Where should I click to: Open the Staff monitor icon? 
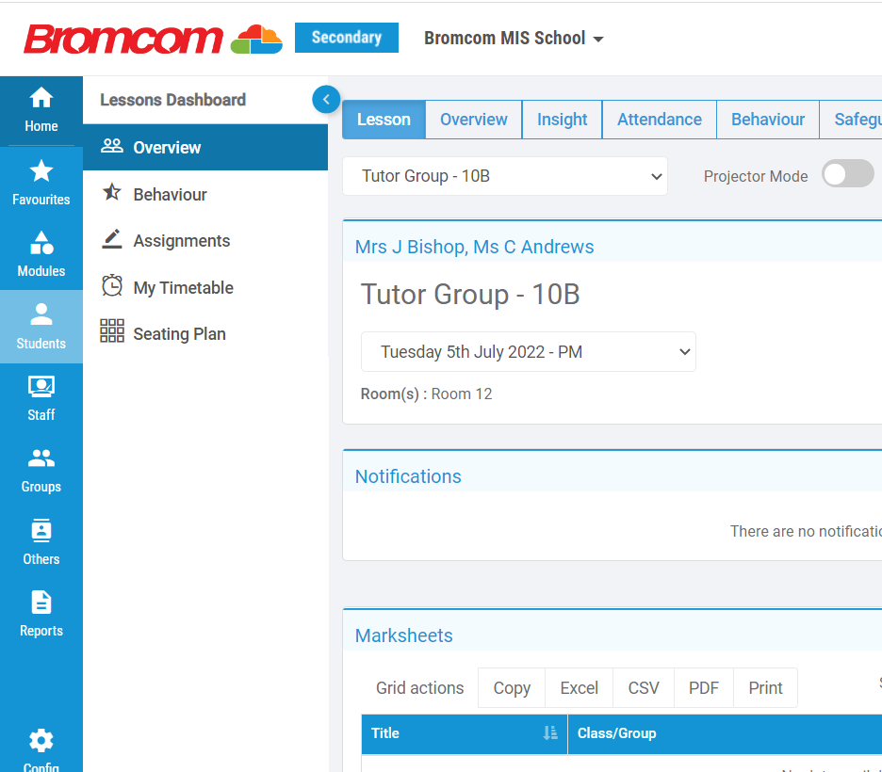41,386
